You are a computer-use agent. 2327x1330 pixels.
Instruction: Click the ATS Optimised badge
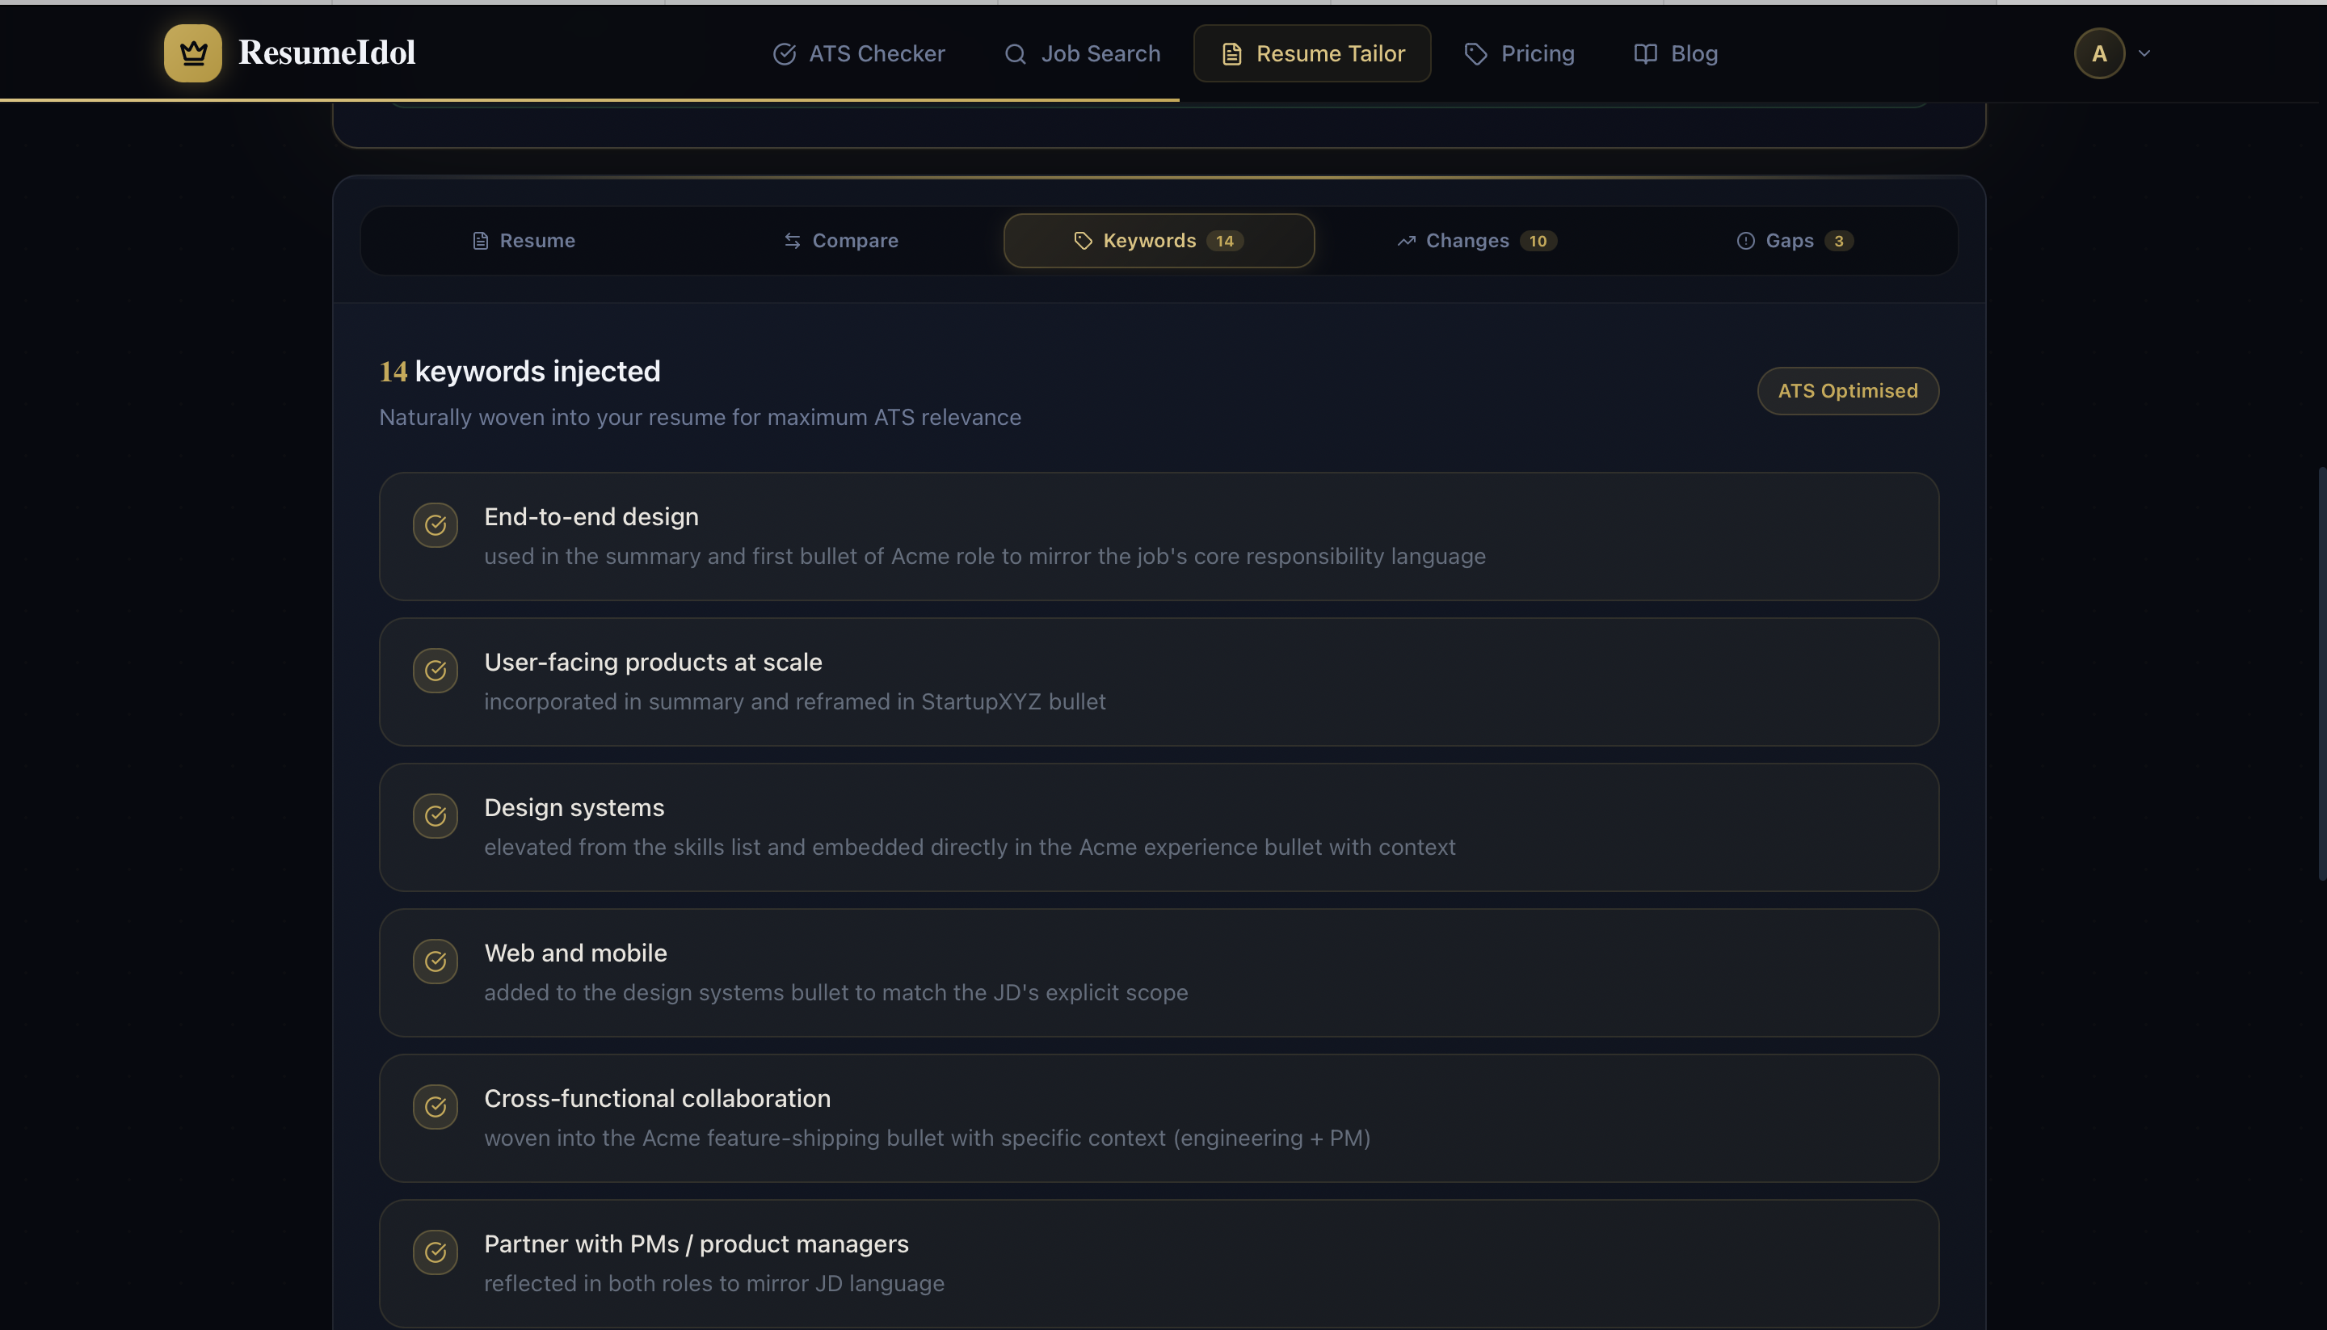point(1846,391)
